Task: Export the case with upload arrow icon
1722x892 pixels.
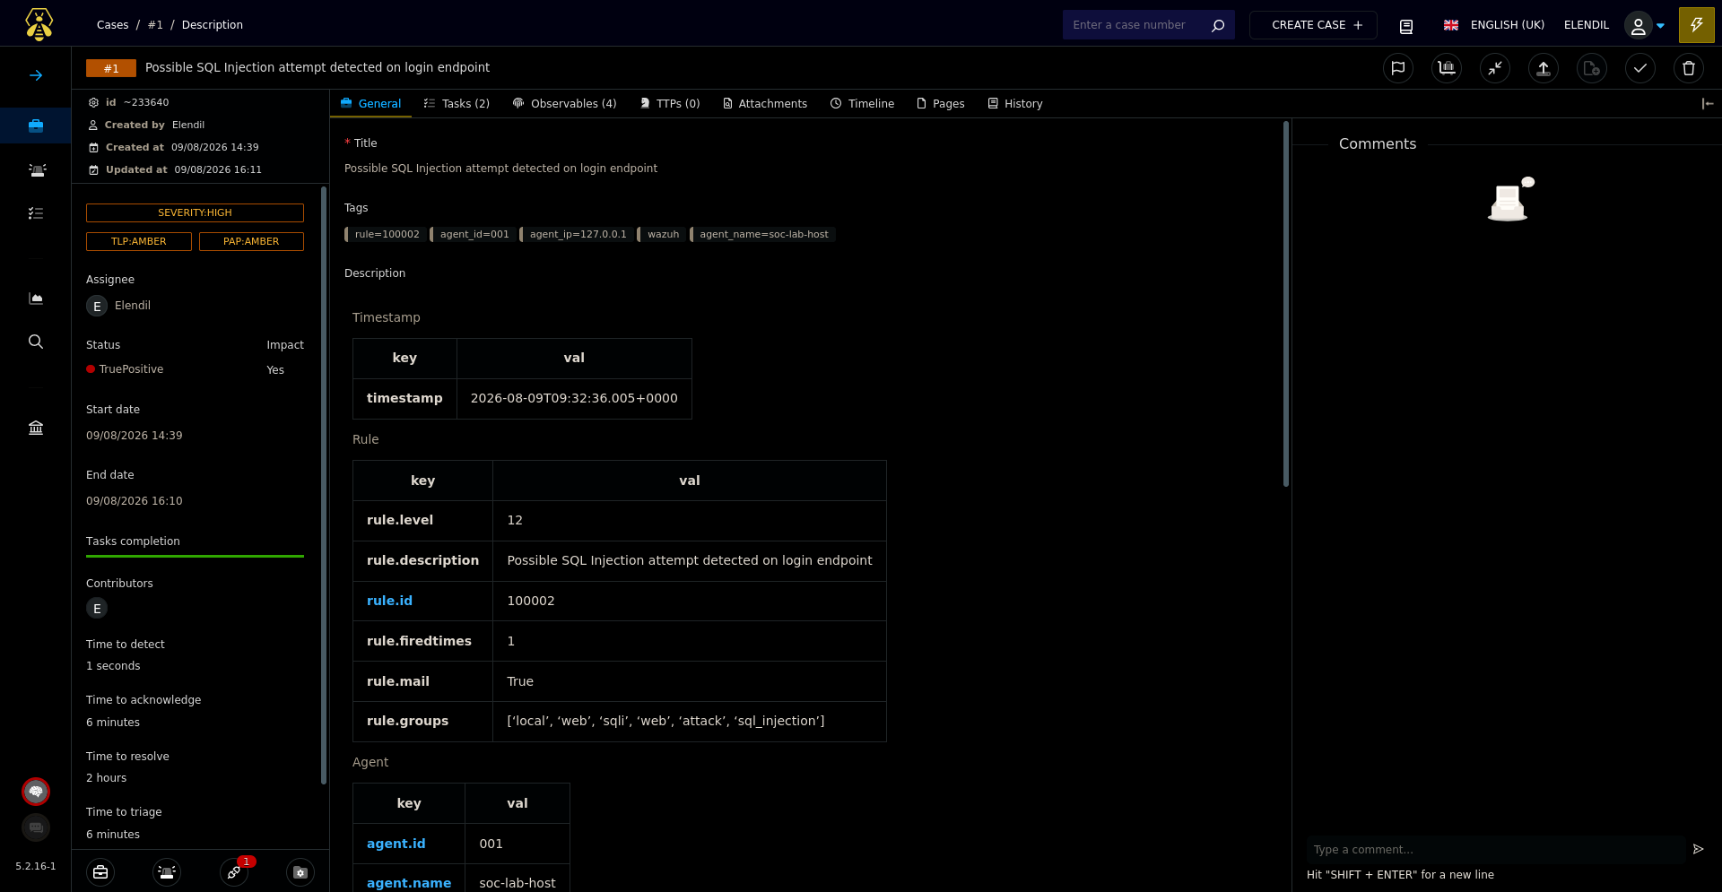Action: click(x=1544, y=68)
